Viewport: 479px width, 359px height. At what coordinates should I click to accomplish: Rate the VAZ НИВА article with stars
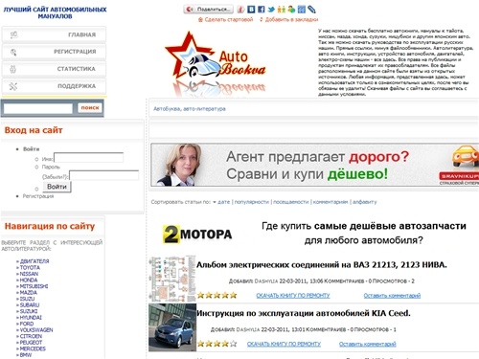pyautogui.click(x=217, y=295)
